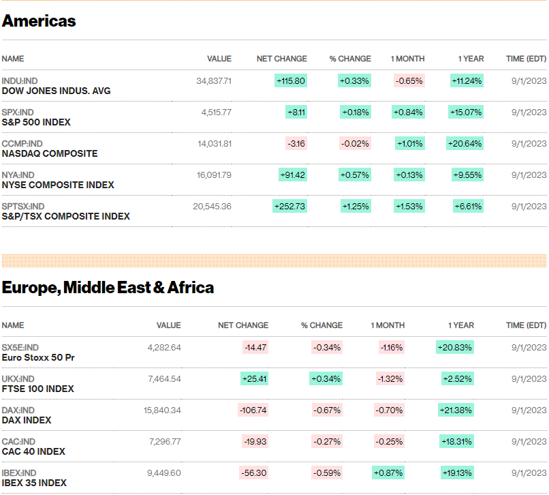The width and height of the screenshot is (549, 495).
Task: Click the +6.61% one year cell
Action: [x=468, y=207]
